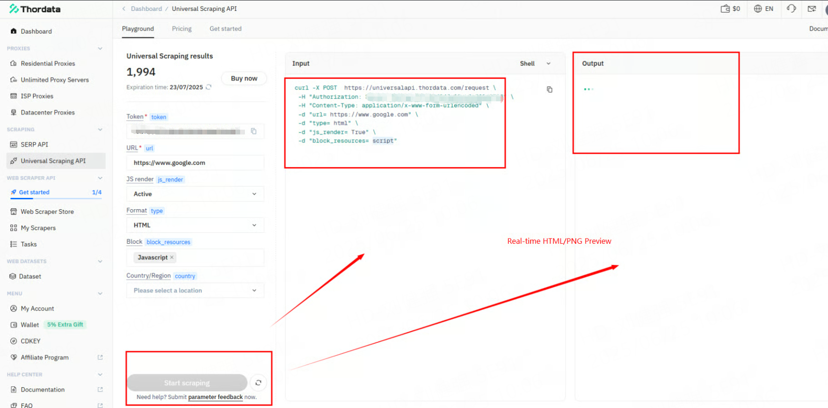The width and height of the screenshot is (828, 408).
Task: Open the wallet balance $0 icon
Action: point(730,9)
